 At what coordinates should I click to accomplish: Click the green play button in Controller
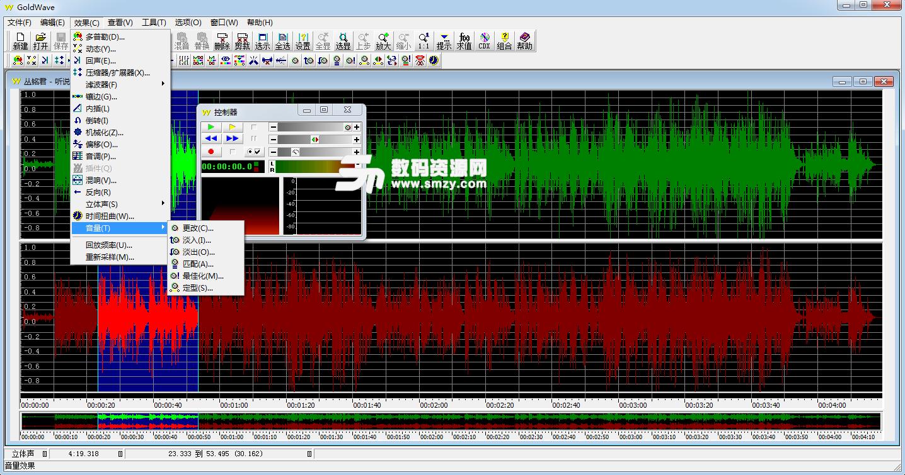coord(211,127)
